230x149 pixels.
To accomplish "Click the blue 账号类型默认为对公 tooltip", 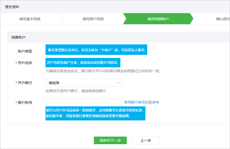I will 97,50.
